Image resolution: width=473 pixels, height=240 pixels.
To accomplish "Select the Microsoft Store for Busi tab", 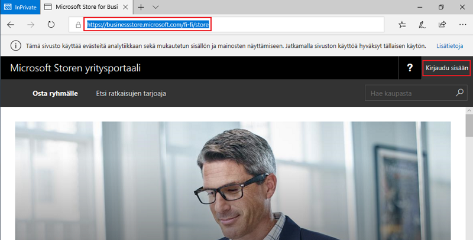I will pyautogui.click(x=86, y=7).
